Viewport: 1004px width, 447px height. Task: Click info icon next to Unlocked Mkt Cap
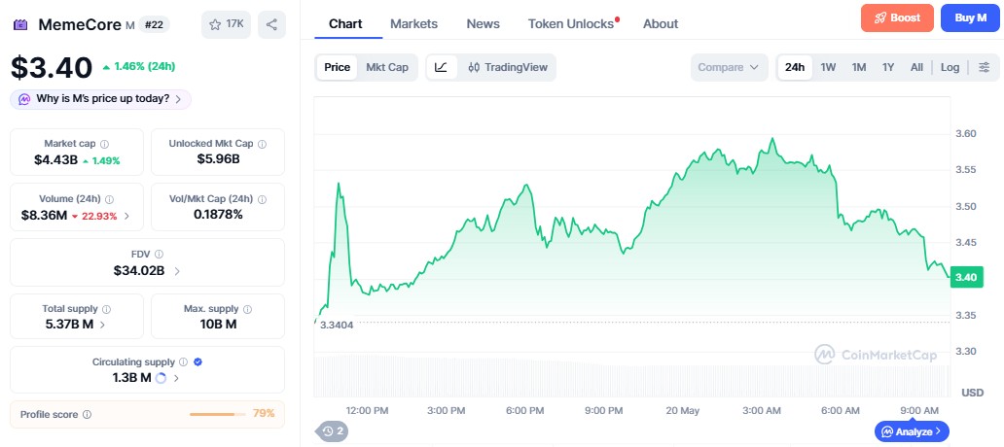click(x=262, y=144)
